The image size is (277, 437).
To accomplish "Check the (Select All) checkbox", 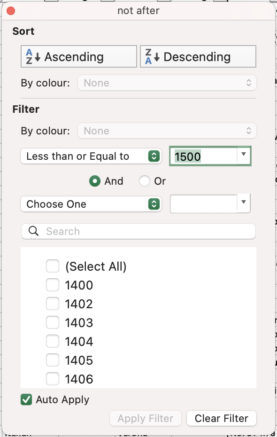I will 53,266.
